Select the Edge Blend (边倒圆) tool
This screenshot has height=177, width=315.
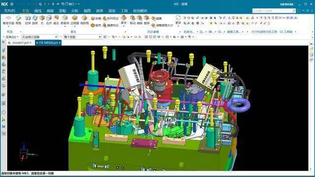[x=74, y=20]
